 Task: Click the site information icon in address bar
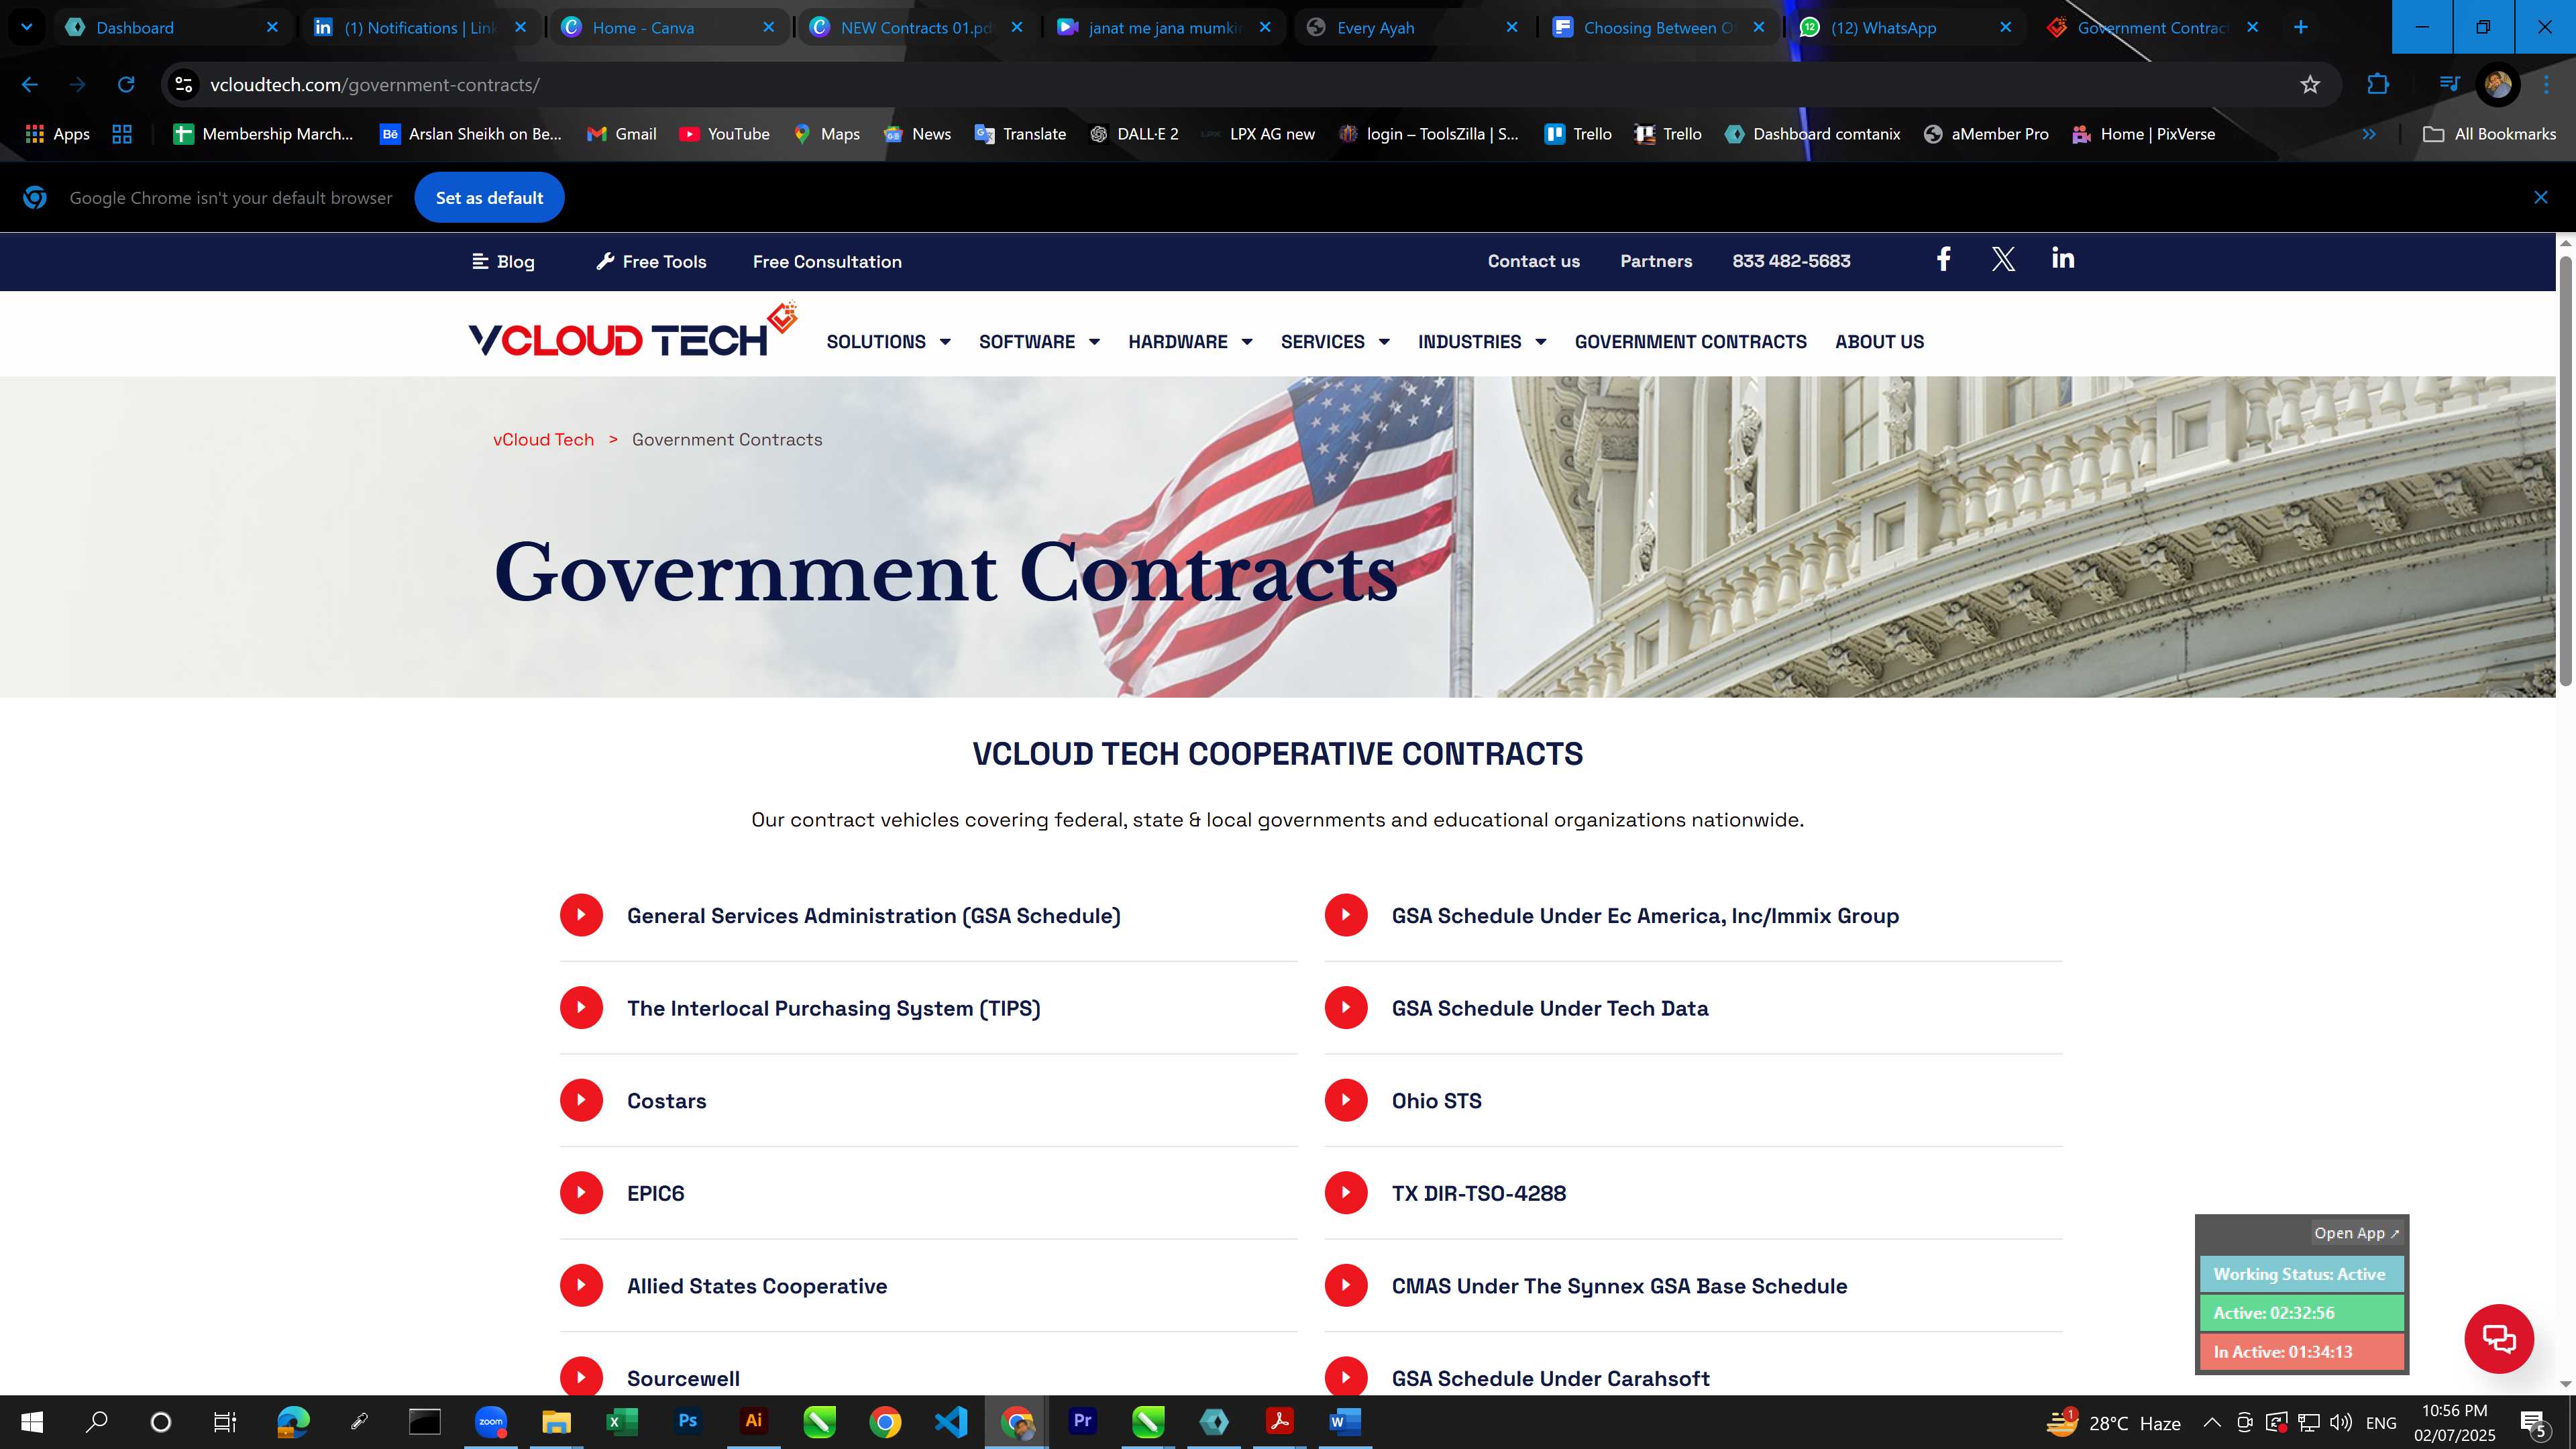(184, 85)
